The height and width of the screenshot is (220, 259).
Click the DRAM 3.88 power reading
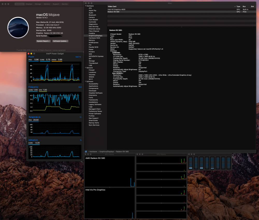tap(57, 60)
